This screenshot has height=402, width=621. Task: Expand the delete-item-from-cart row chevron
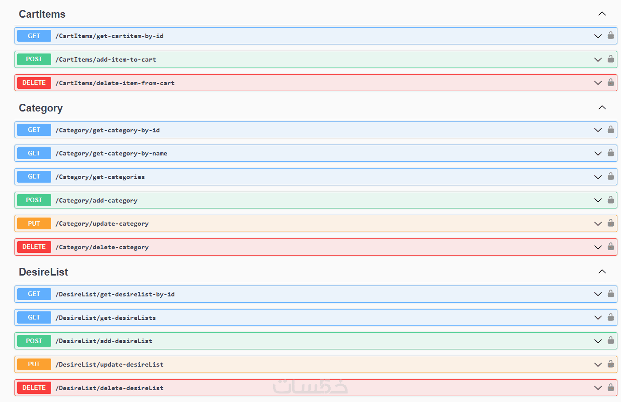pos(598,83)
